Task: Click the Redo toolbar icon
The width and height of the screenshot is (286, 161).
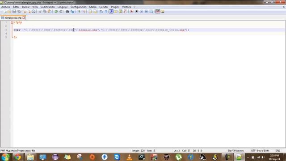Action: click(x=61, y=12)
